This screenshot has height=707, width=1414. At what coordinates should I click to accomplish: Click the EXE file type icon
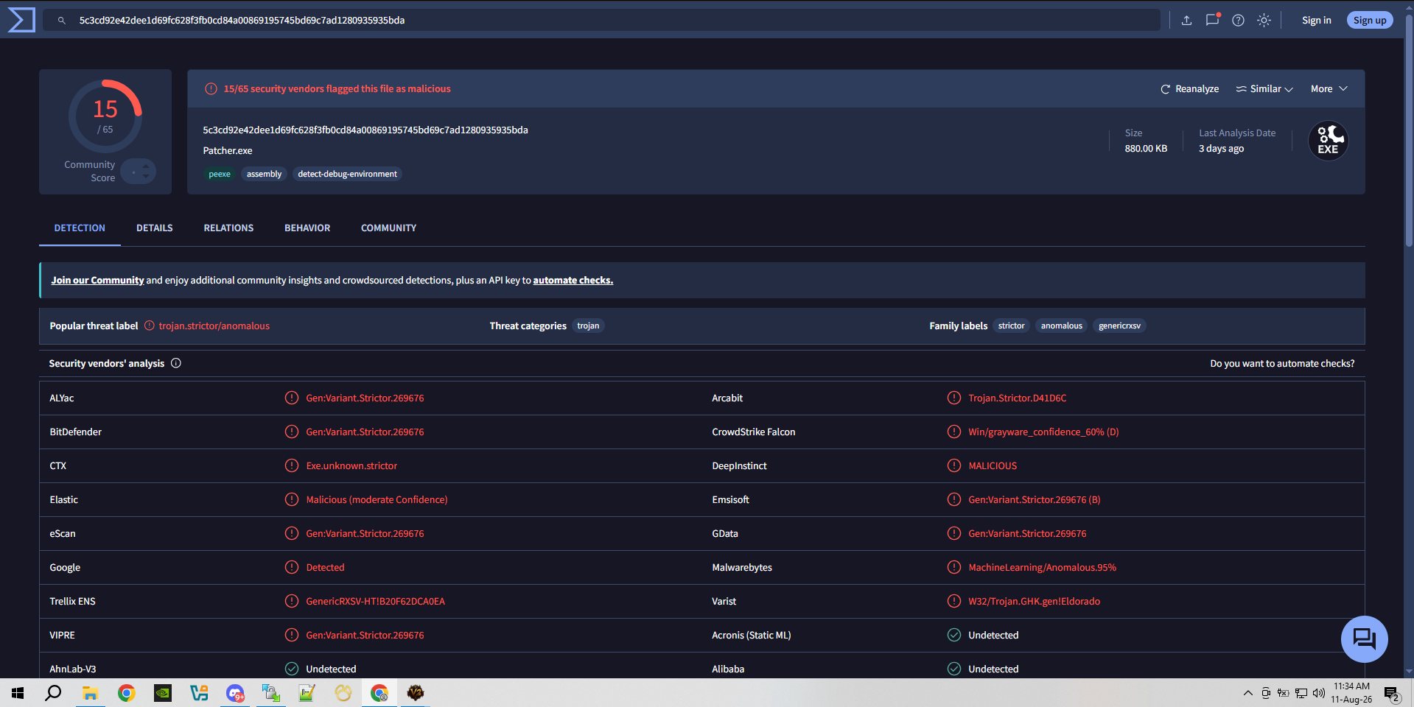1328,141
